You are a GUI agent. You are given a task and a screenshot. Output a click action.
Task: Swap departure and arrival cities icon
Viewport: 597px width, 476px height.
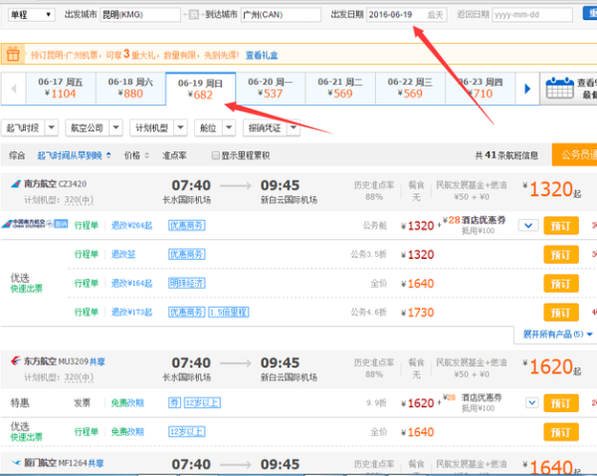click(194, 15)
